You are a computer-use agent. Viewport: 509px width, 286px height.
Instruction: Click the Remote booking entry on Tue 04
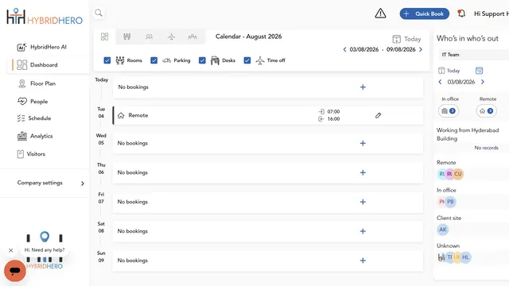pos(268,115)
